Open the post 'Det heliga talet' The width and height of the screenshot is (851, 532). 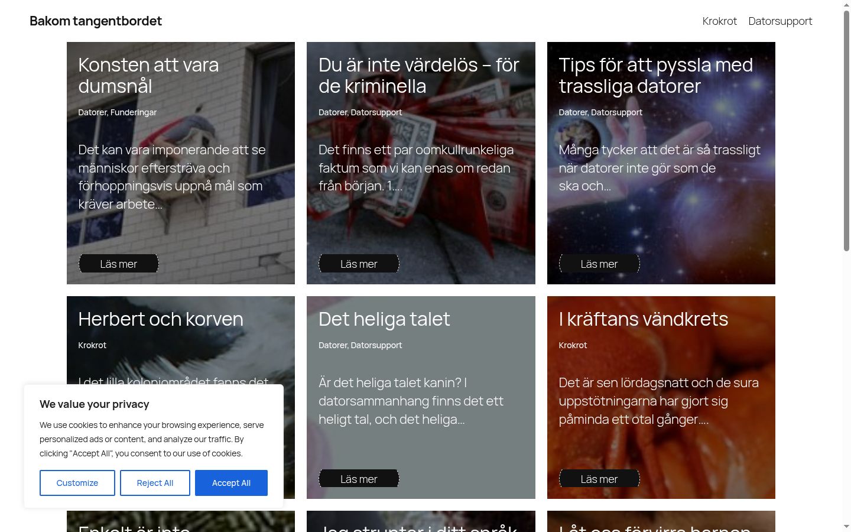(384, 319)
